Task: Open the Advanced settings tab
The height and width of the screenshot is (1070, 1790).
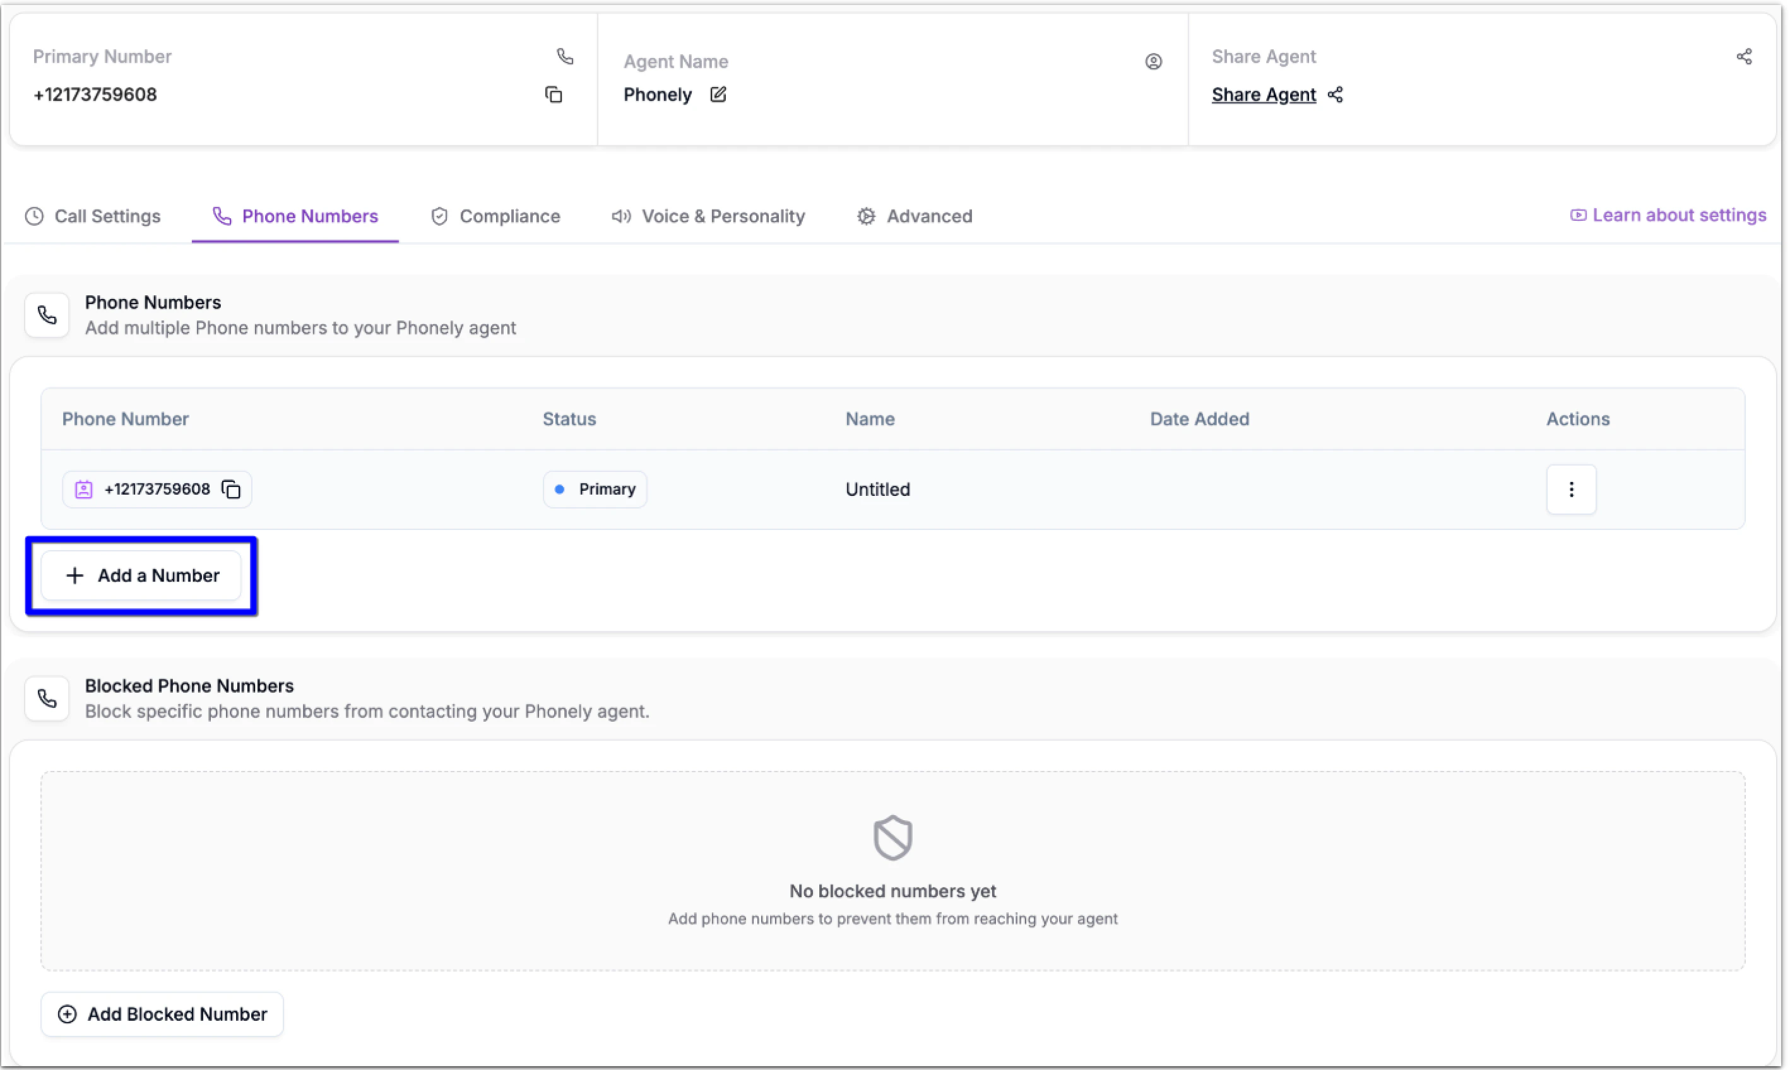Action: point(915,216)
